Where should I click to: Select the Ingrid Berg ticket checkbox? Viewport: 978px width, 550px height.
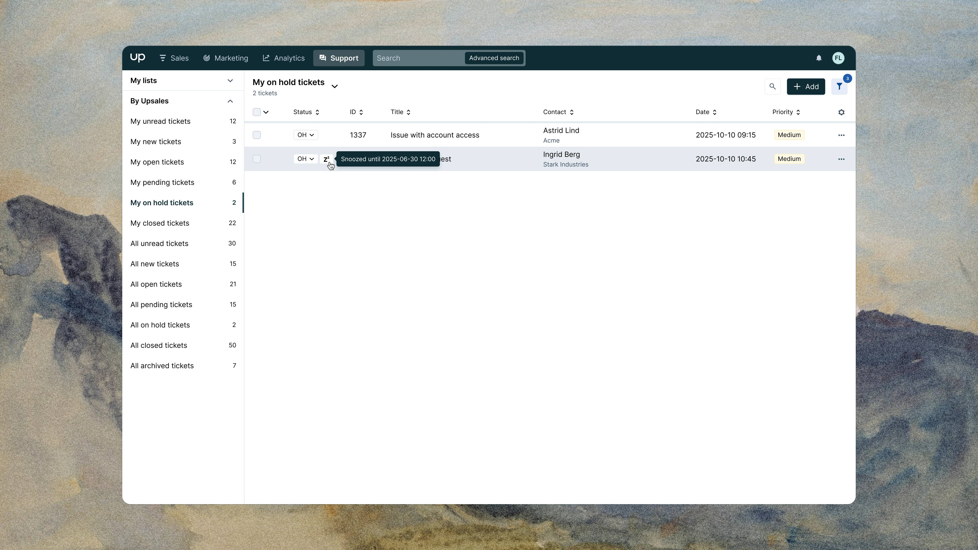coord(257,159)
